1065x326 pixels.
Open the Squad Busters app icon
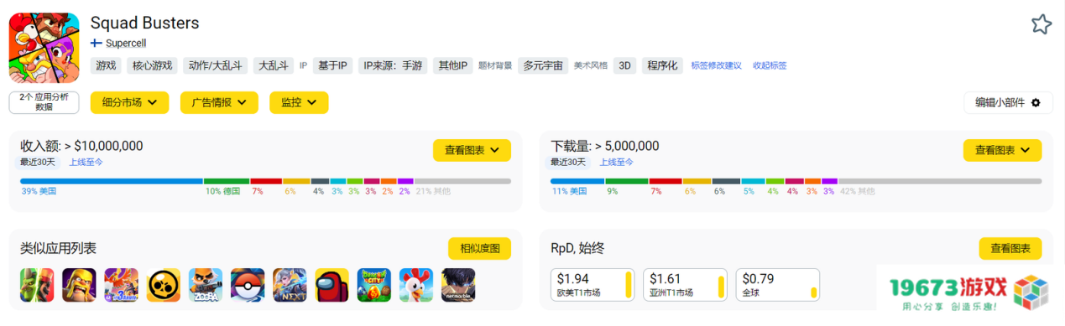pyautogui.click(x=44, y=48)
